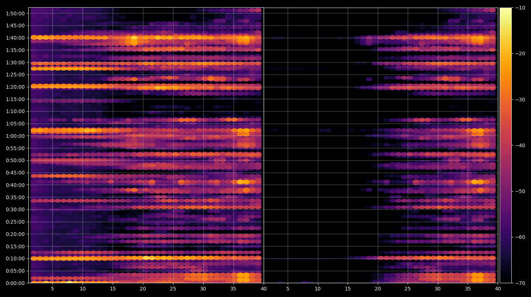Click the intensity colorbar gradient strip
This screenshot has height=297, width=531.
point(506,145)
